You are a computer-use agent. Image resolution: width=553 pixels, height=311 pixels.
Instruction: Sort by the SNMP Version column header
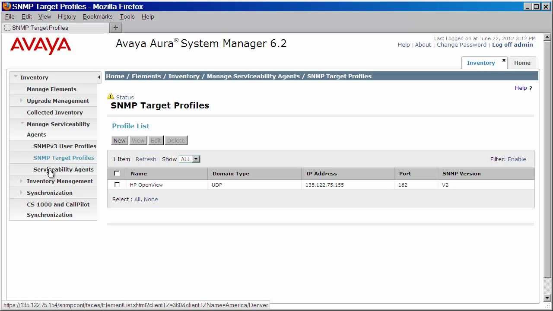[461, 174]
